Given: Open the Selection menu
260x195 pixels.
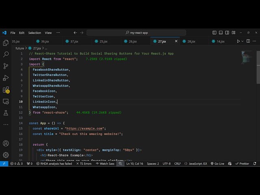Looking at the screenshot, I should [35, 32].
